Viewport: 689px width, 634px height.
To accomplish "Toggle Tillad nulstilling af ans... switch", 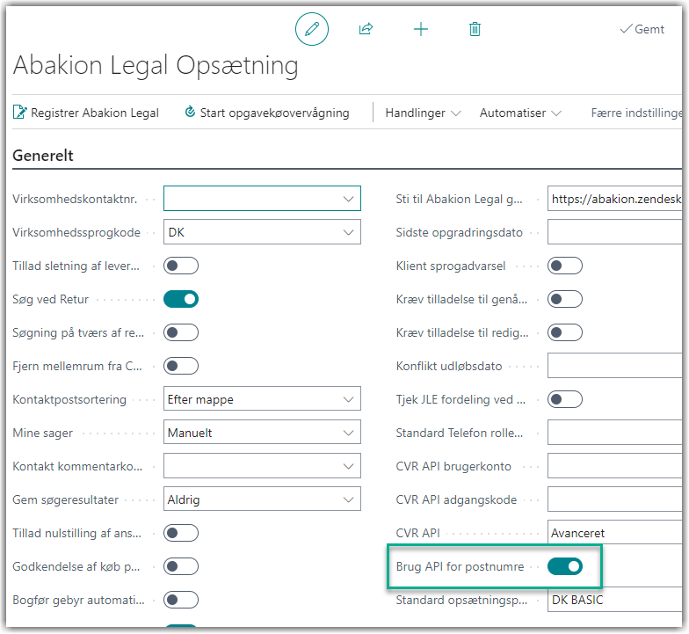I will 181,533.
